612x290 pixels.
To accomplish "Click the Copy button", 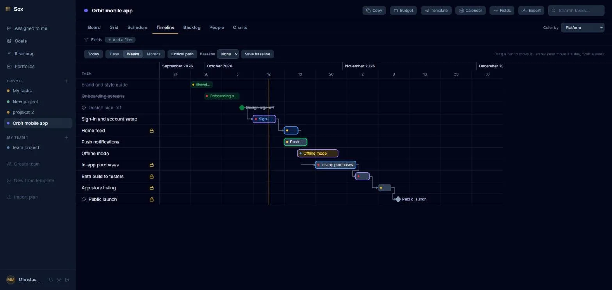I will (x=374, y=11).
